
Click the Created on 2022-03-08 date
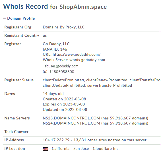64,99
